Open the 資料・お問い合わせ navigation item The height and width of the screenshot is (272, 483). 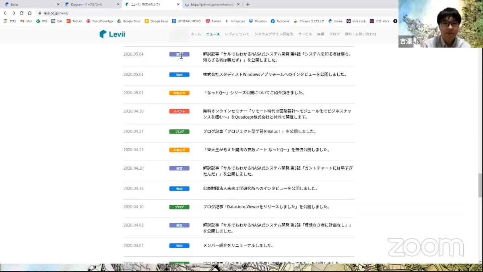coord(361,34)
